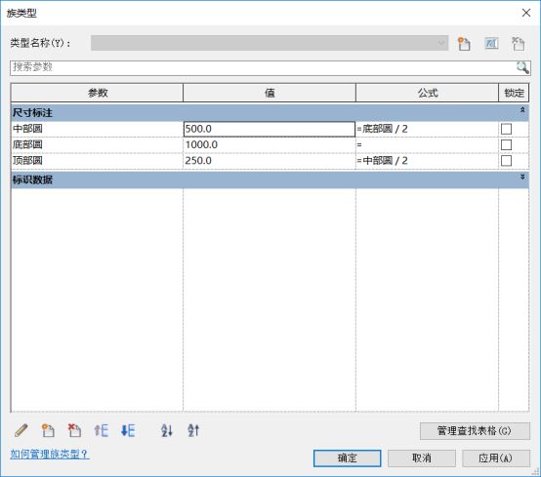
Task: Expand the 标识数据 group
Action: [x=522, y=177]
